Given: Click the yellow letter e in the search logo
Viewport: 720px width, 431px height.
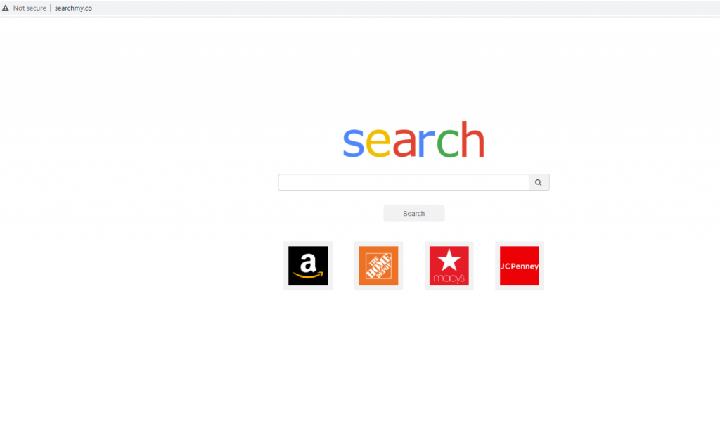Looking at the screenshot, I should [378, 143].
